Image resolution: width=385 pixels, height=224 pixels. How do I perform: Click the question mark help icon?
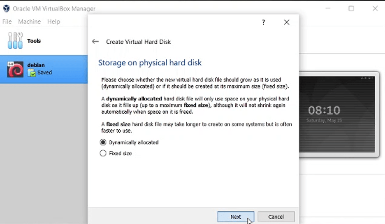point(264,22)
